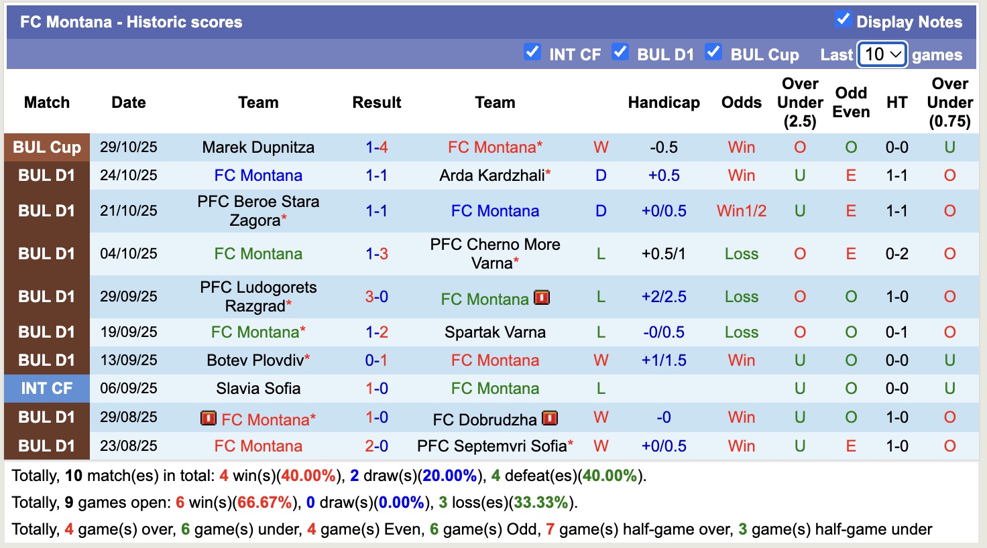The image size is (987, 548).
Task: Uncheck the INT CF filter checkbox
Action: [532, 52]
